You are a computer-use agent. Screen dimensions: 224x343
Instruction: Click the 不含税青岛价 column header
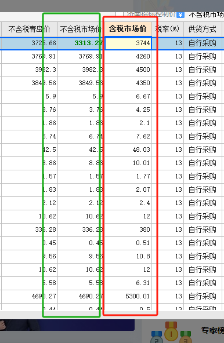click(29, 29)
